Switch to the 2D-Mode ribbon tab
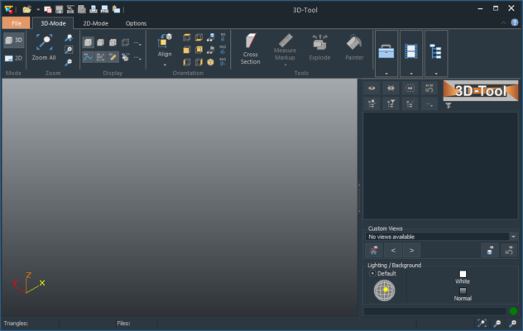Image resolution: width=523 pixels, height=331 pixels. (95, 23)
